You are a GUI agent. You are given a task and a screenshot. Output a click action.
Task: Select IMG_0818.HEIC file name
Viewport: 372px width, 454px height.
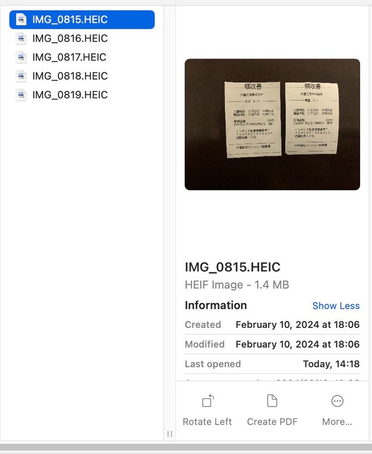click(x=70, y=76)
